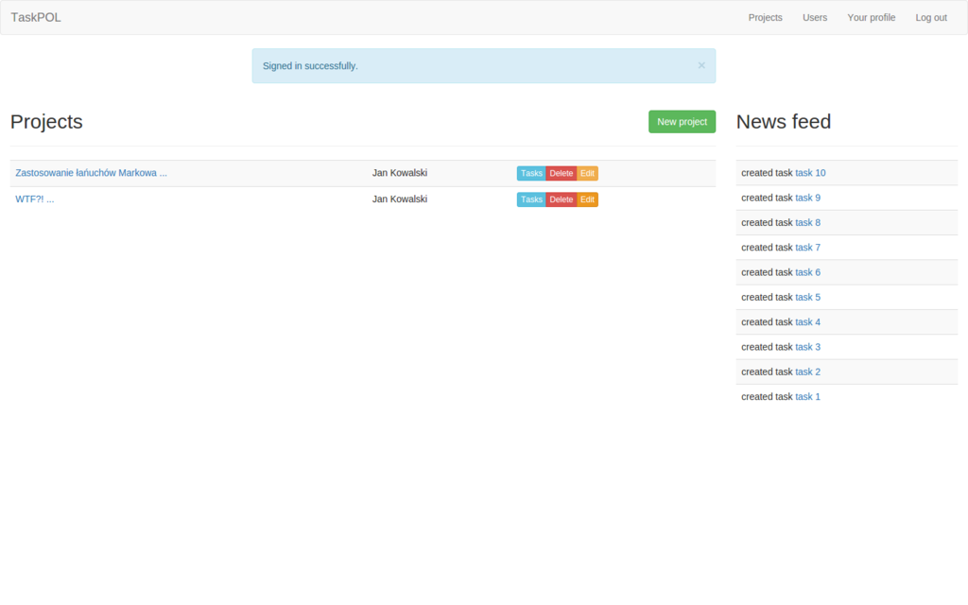Screen dimensions: 968x605
Task: Click the task 1 news feed link
Action: tap(807, 397)
